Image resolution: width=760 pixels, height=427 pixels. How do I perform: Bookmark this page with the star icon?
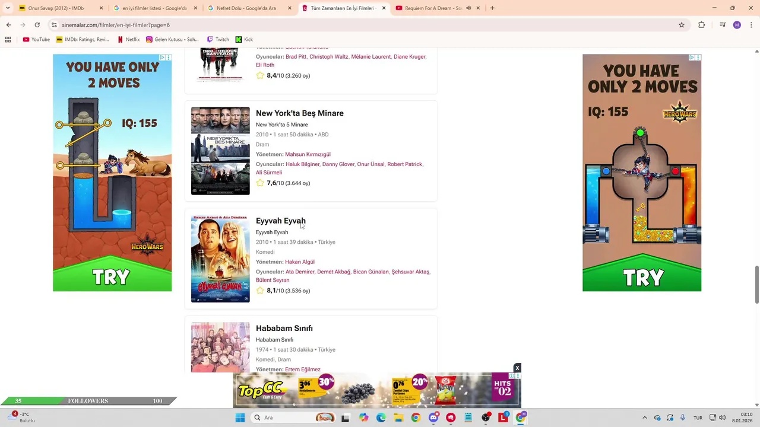682,25
